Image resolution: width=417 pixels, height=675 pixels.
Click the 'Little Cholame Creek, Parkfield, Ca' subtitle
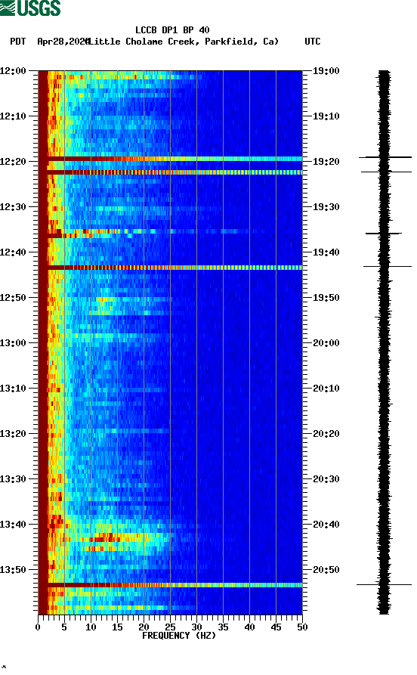pos(183,42)
